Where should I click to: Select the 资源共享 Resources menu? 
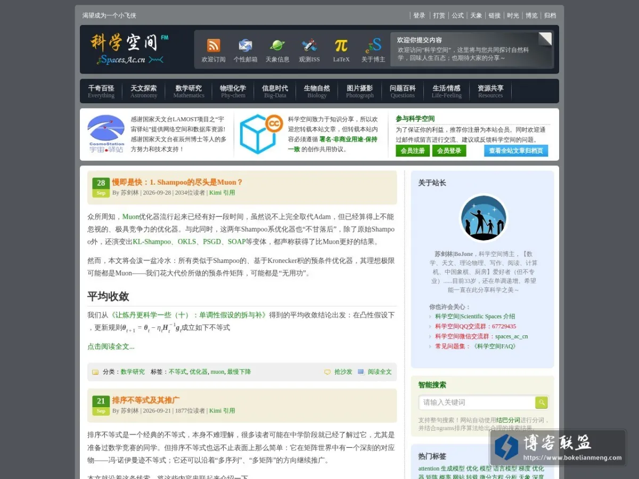click(x=490, y=92)
